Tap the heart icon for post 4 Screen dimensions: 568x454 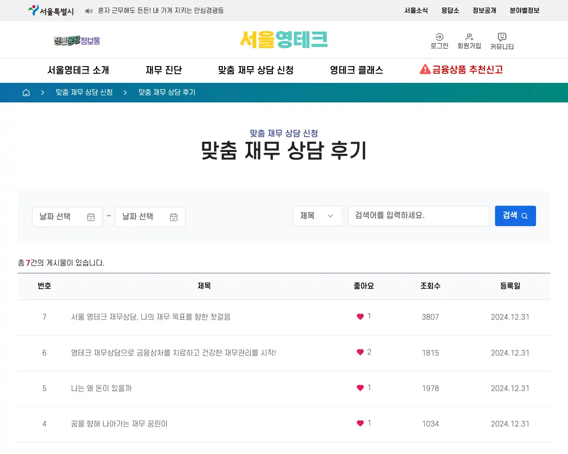click(360, 423)
